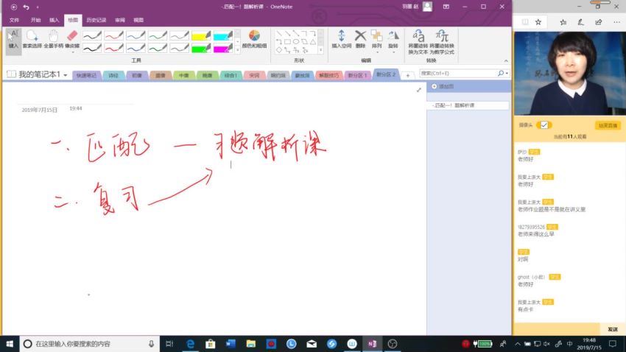Open the Arrange dropdown arrow
The image size is (626, 352).
376,52
